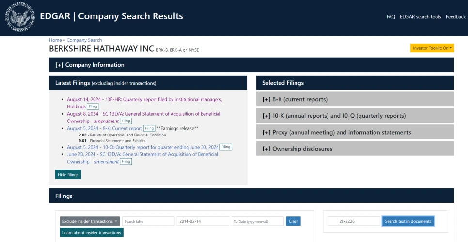Viewport: 468px width, 242px height.
Task: Open Exclude insider transactions dropdown
Action: pos(90,221)
